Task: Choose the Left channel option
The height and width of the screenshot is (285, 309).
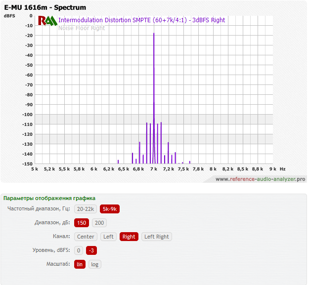Action: pyautogui.click(x=108, y=237)
